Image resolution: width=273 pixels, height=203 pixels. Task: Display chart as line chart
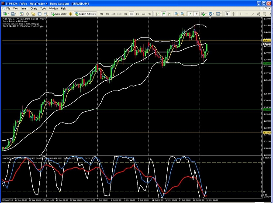[x=169, y=14]
